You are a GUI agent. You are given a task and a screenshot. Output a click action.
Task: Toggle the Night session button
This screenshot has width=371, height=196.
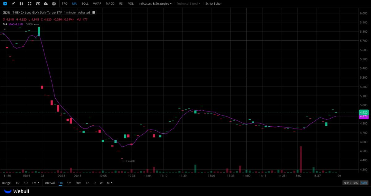(x=347, y=183)
